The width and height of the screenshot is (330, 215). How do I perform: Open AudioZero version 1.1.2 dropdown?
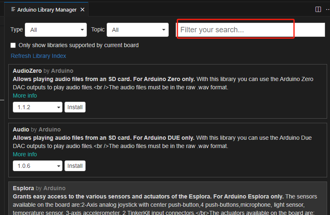tap(38, 107)
